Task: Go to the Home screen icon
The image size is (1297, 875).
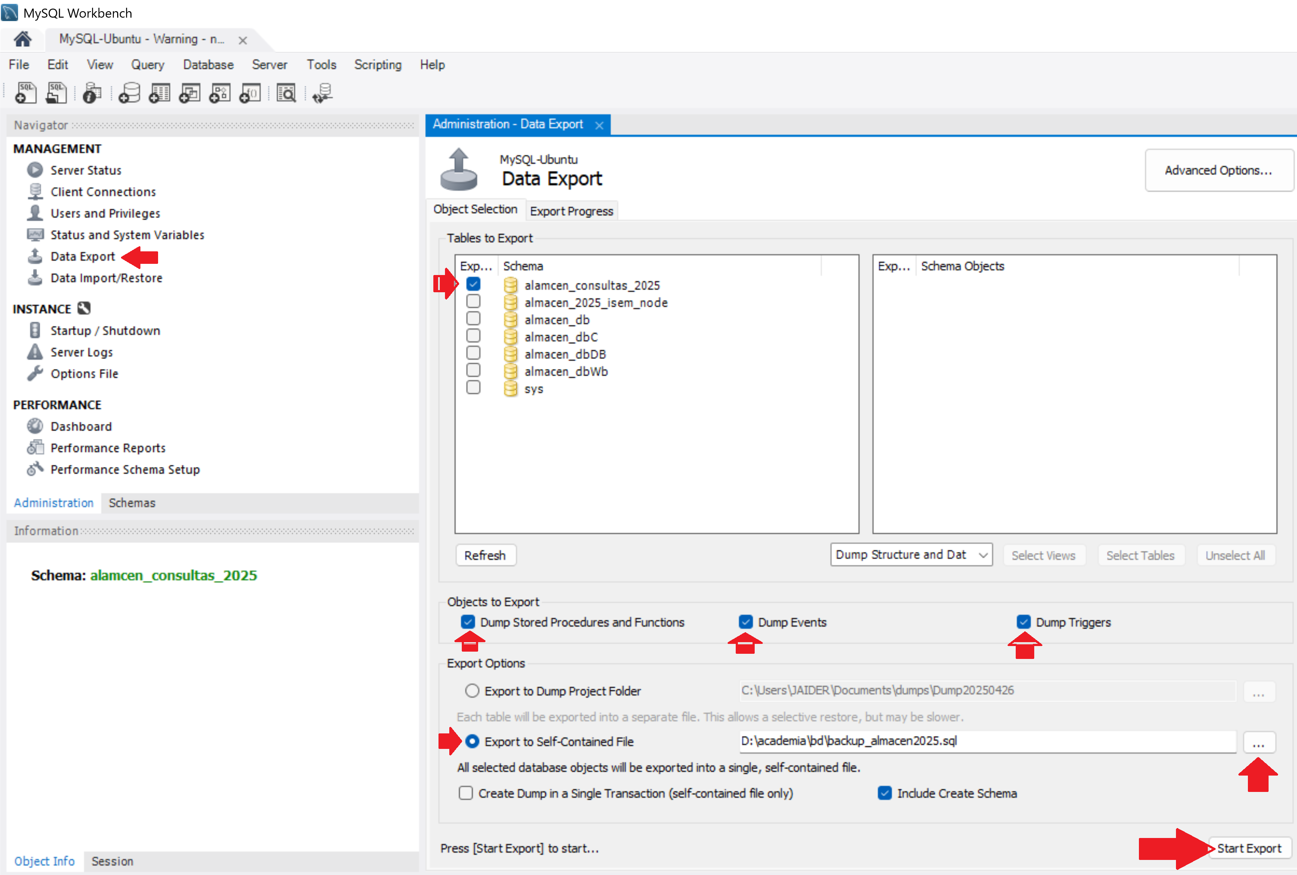Action: [x=22, y=39]
